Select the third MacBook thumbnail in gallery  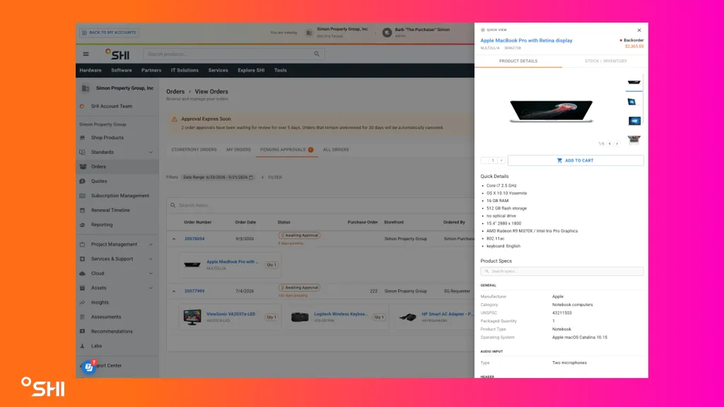pyautogui.click(x=634, y=121)
